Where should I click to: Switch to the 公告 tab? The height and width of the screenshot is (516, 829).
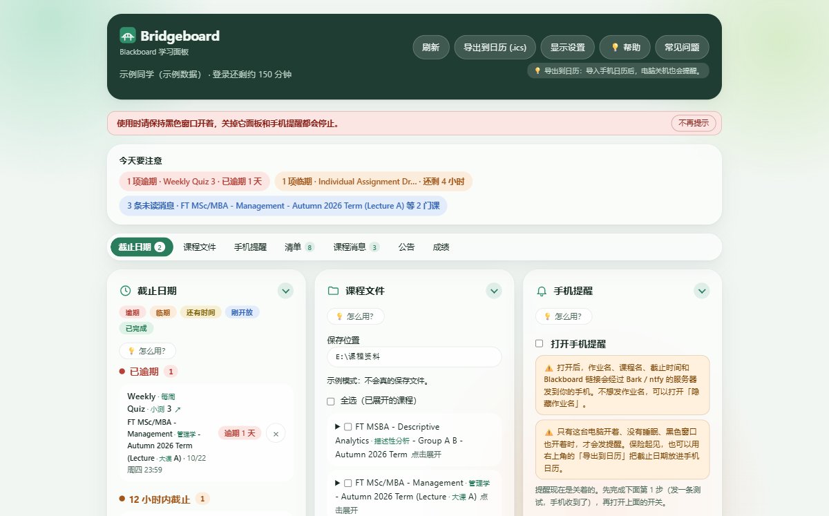(x=406, y=247)
